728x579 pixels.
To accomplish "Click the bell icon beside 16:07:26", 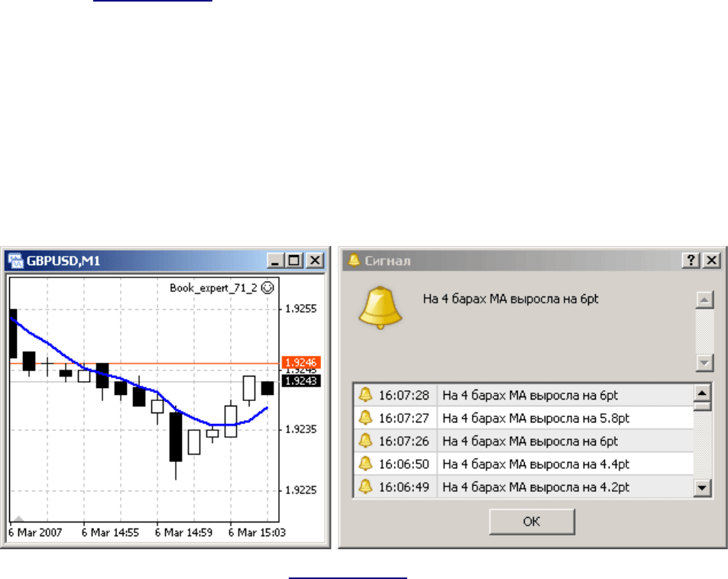I will point(365,441).
